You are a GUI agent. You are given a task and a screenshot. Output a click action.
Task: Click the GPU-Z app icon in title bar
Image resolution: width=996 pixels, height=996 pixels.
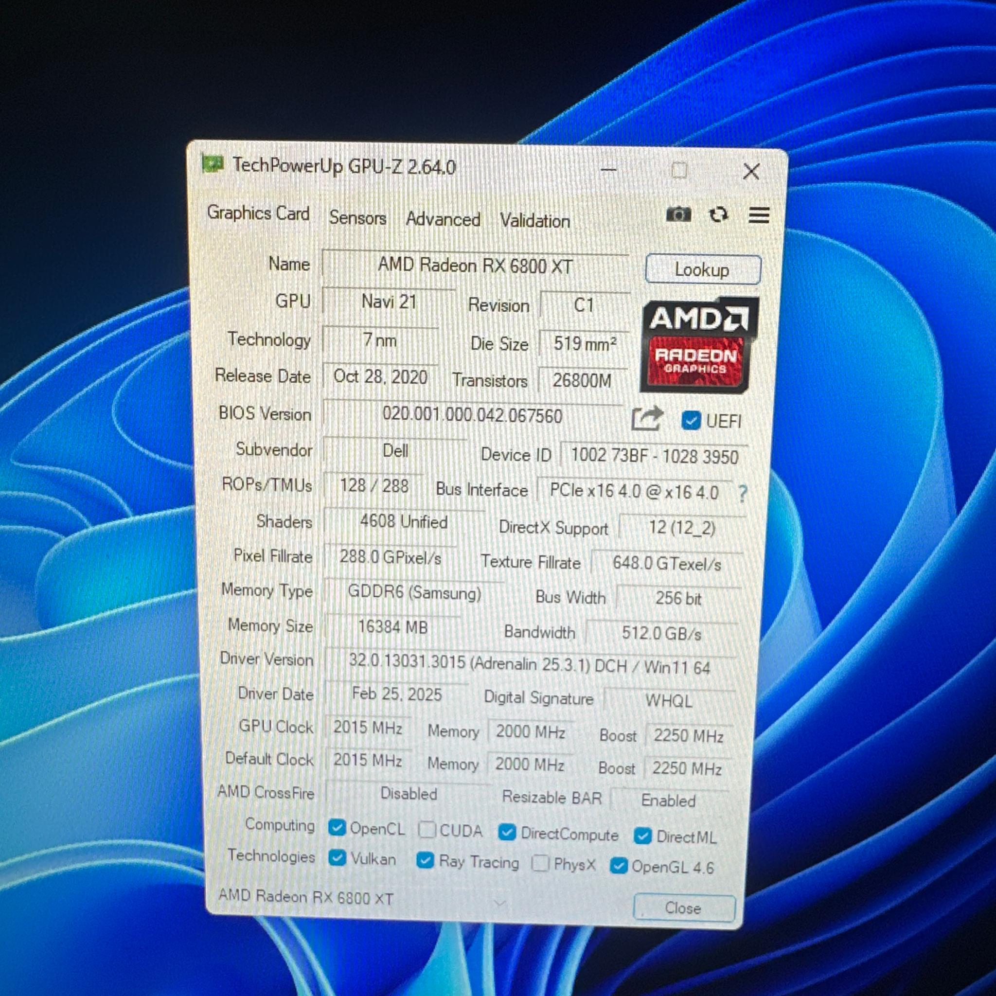(213, 164)
